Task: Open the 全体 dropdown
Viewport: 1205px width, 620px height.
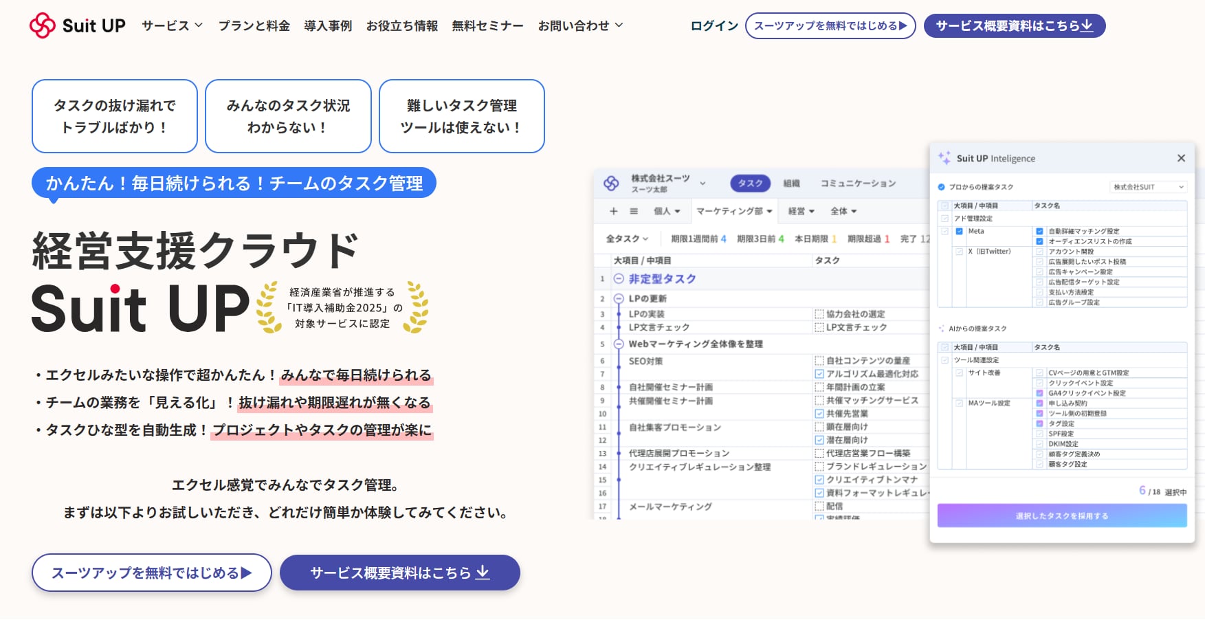Action: (x=843, y=211)
